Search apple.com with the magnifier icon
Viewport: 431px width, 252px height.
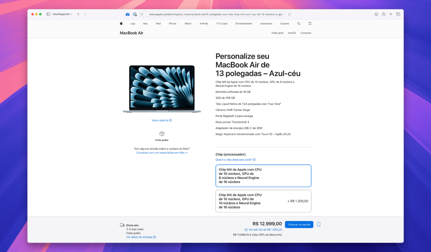tap(299, 24)
